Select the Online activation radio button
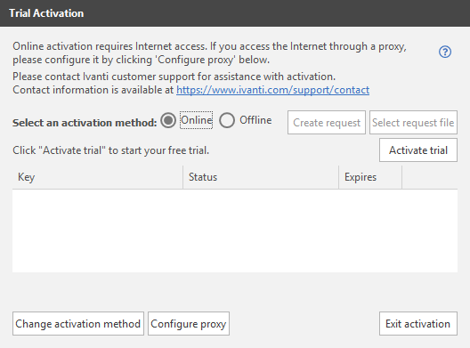The height and width of the screenshot is (348, 470). point(168,120)
